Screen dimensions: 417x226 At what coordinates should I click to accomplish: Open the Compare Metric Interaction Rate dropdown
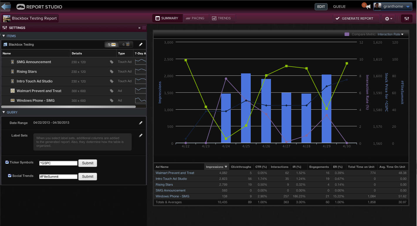[x=390, y=34]
